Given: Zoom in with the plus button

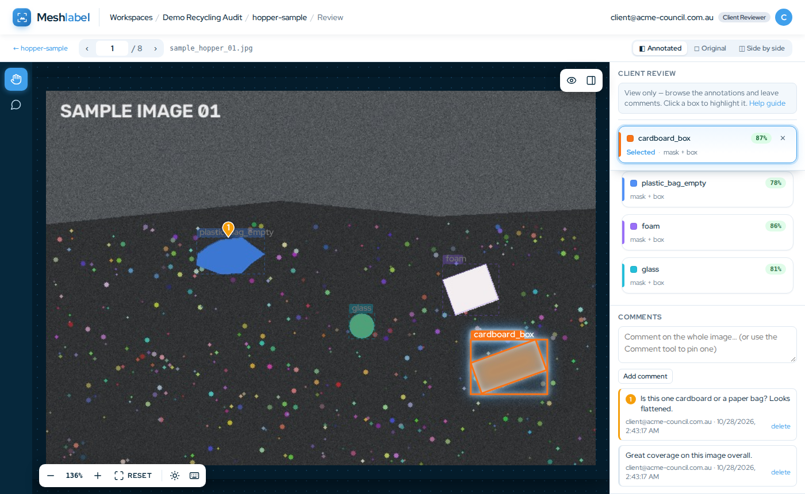Looking at the screenshot, I should coord(98,476).
